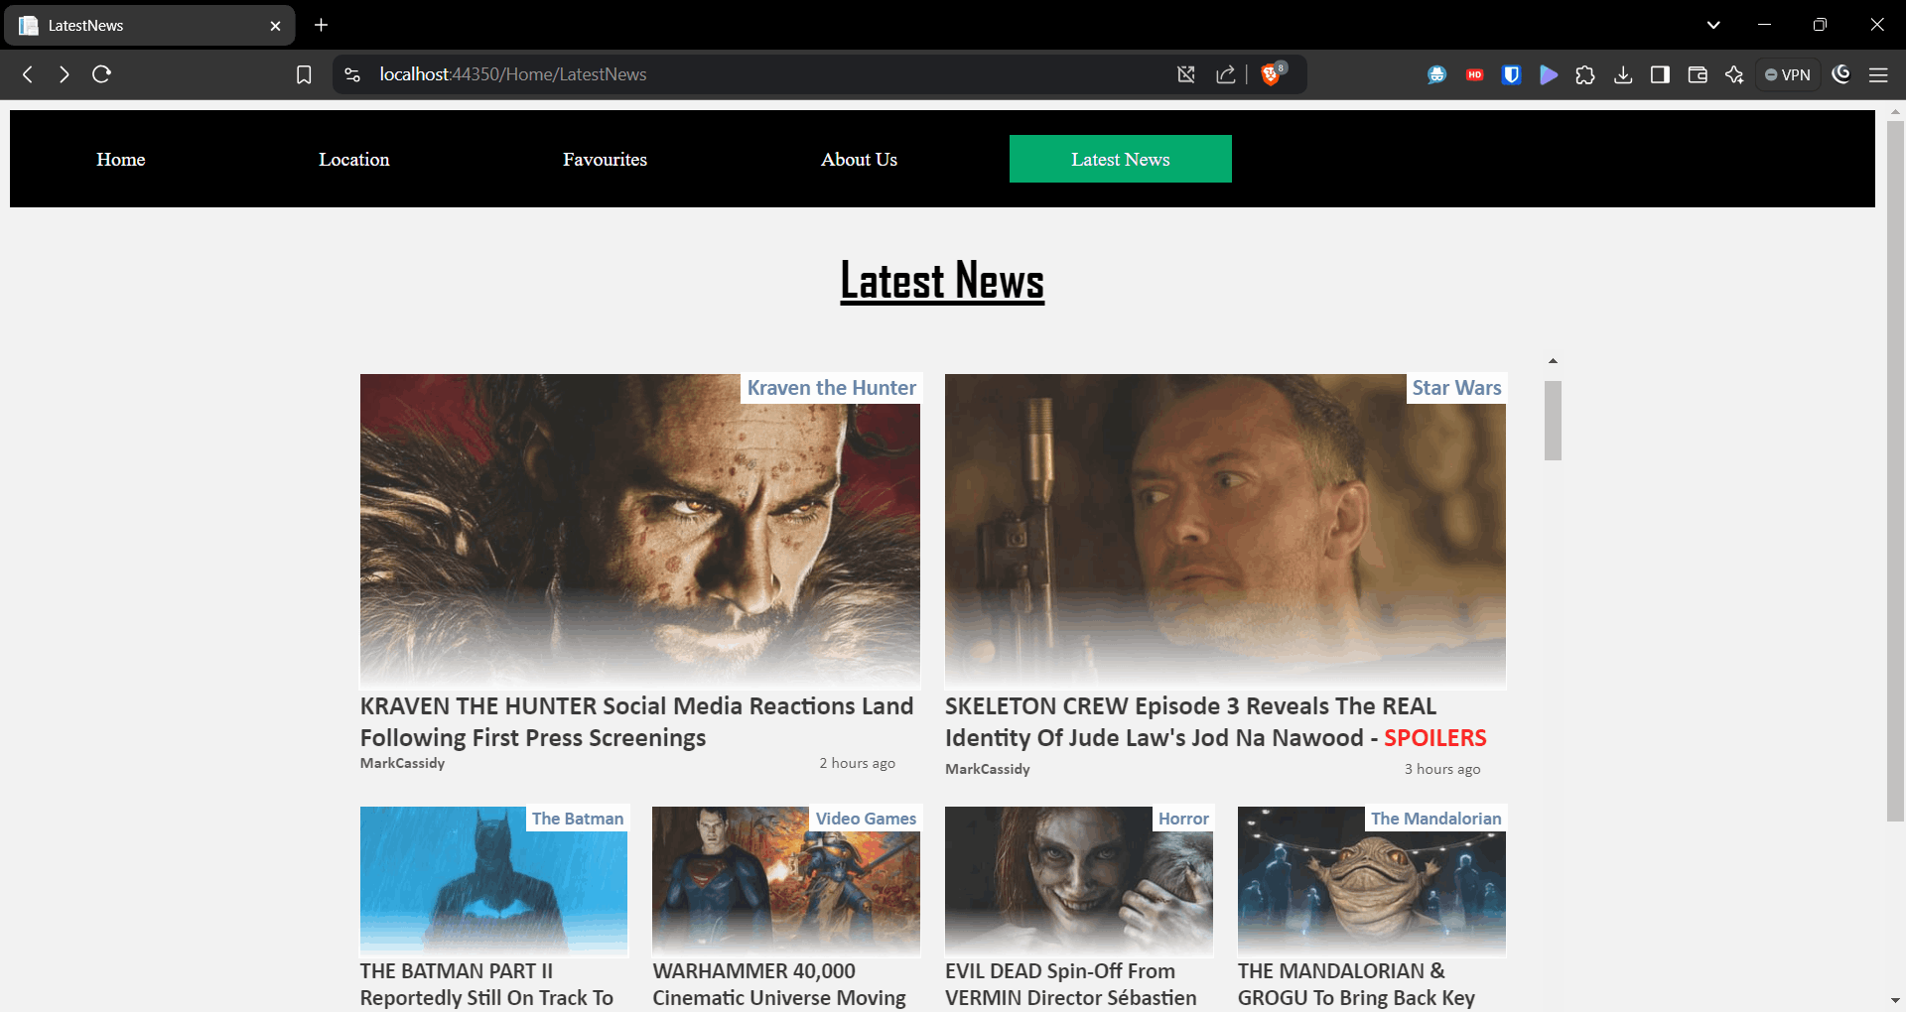
Task: Select the Favourites navigation item
Action: coord(605,159)
